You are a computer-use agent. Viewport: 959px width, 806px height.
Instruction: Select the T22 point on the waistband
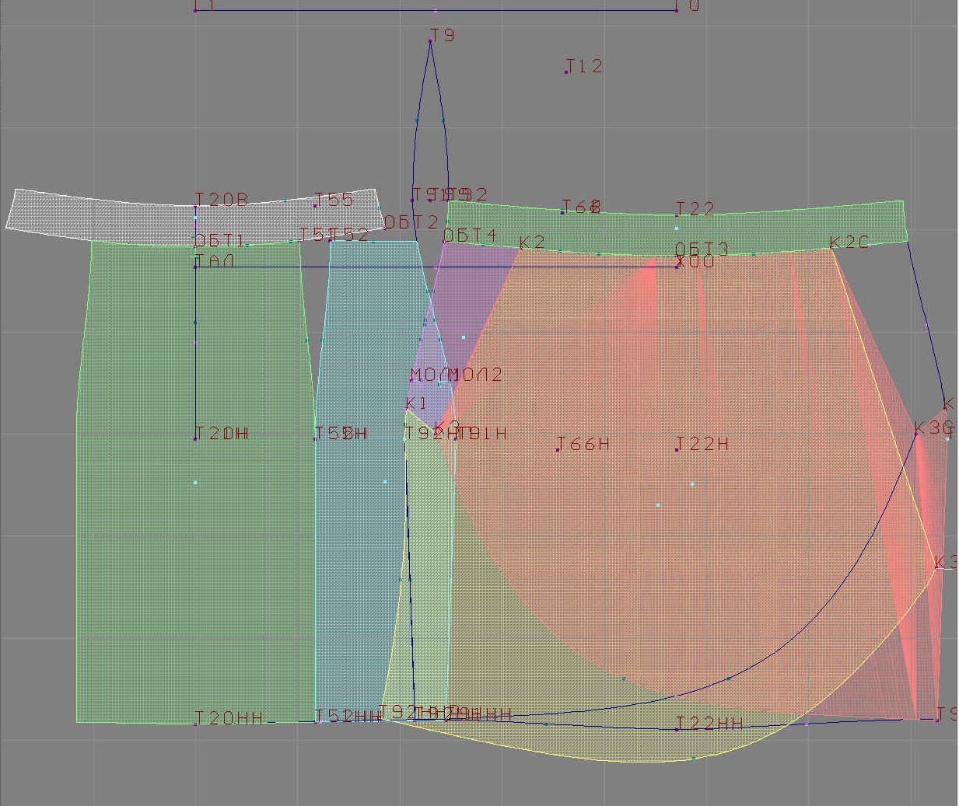[677, 215]
